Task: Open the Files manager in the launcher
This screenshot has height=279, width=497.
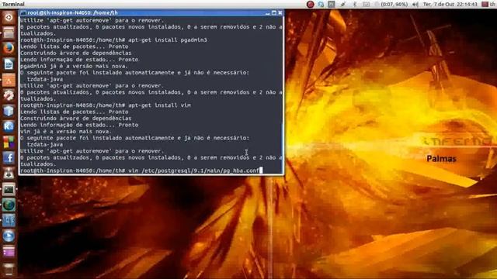Action: point(9,33)
